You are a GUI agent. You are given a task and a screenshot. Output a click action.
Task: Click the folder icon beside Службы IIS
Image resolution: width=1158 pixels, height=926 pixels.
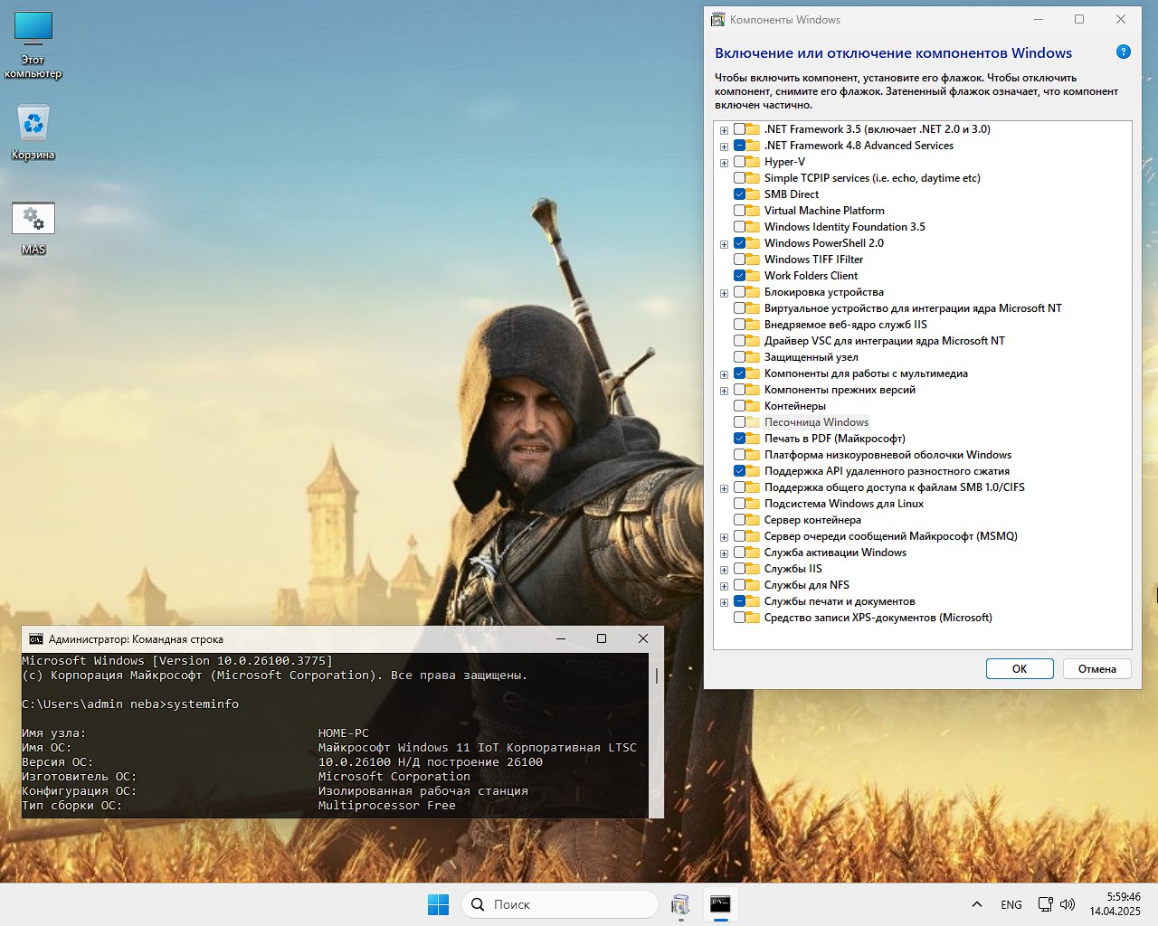[x=753, y=569]
